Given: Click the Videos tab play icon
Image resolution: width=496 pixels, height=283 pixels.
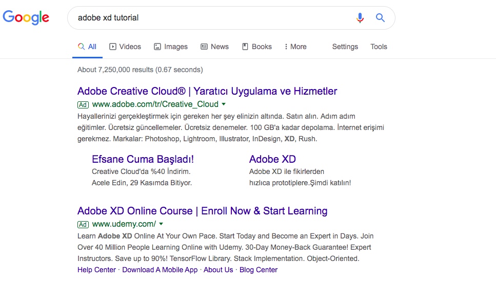Looking at the screenshot, I should (x=113, y=47).
